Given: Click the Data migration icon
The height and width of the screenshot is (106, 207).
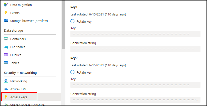Looking at the screenshot, I should 6,5.
